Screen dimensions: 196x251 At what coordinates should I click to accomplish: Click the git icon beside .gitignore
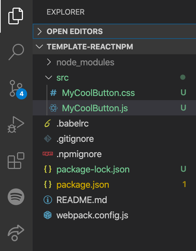(48, 139)
